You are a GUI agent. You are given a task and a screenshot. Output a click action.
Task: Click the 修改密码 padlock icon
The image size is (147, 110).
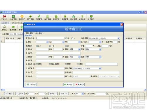(x=56, y=18)
